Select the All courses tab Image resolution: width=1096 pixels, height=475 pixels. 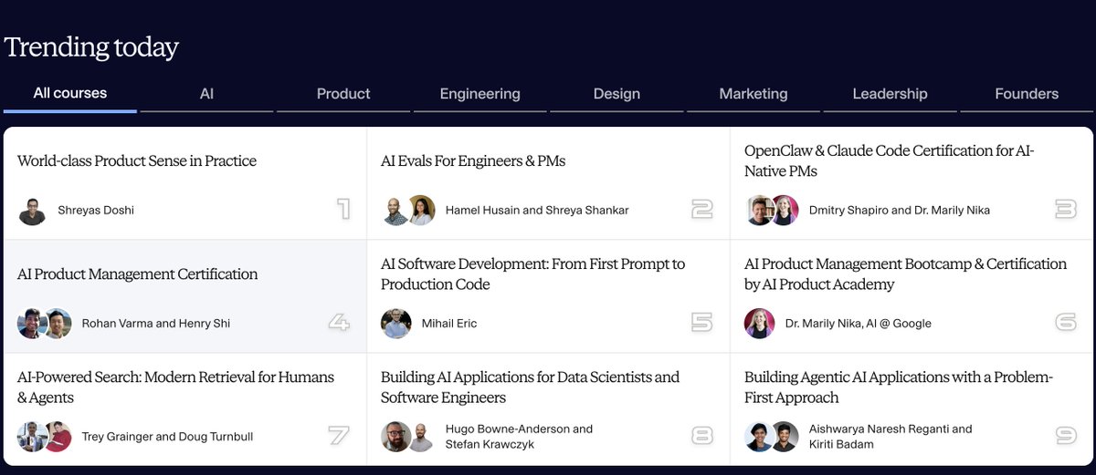(70, 93)
